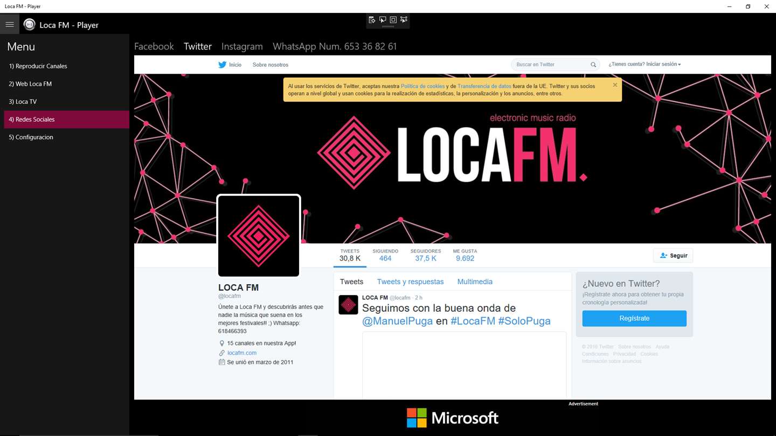The width and height of the screenshot is (776, 436).
Task: Click the Inicio link in the Twitter header
Action: [x=235, y=65]
